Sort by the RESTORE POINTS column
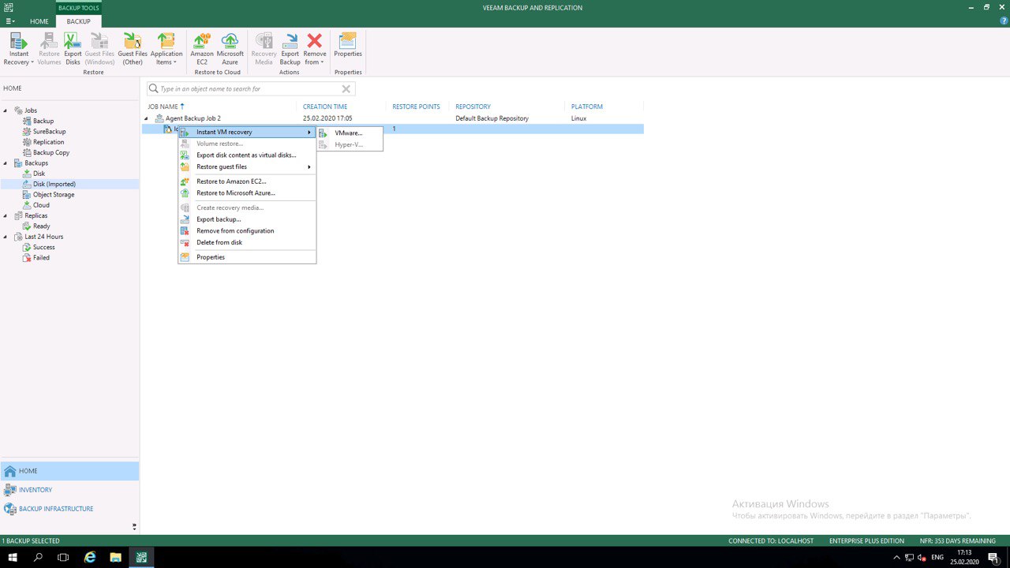 tap(416, 106)
